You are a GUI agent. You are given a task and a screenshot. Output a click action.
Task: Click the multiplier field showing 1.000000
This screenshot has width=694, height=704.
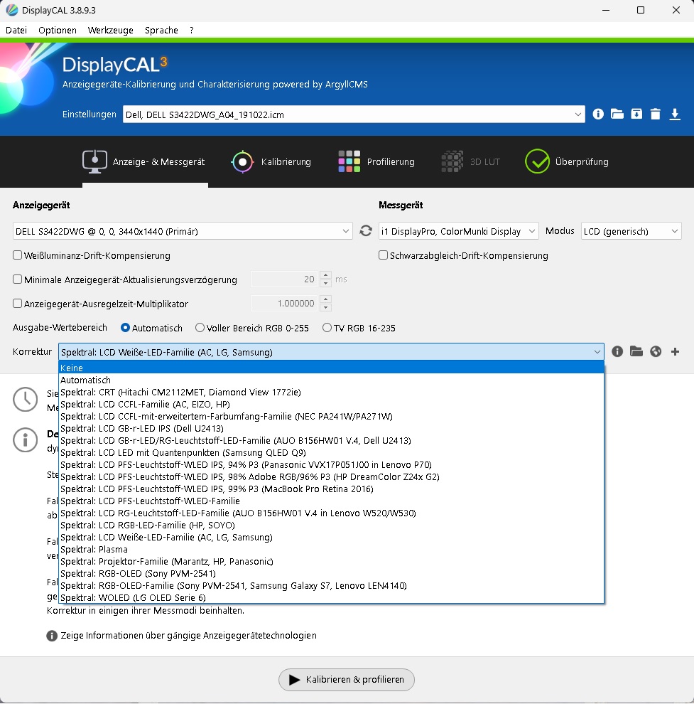coord(284,303)
